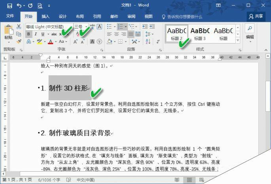Open the Borders dropdown arrow

tap(126, 42)
